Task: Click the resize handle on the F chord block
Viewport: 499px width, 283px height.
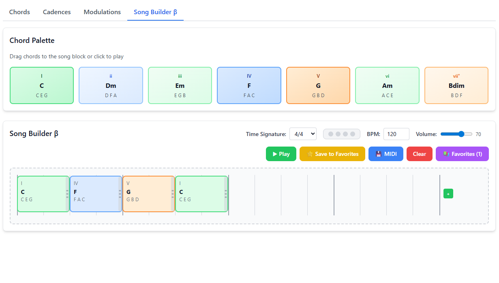Action: click(x=120, y=194)
